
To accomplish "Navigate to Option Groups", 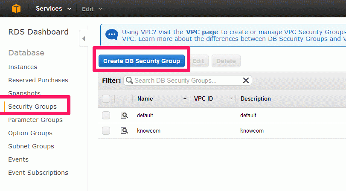I will click(x=30, y=133).
